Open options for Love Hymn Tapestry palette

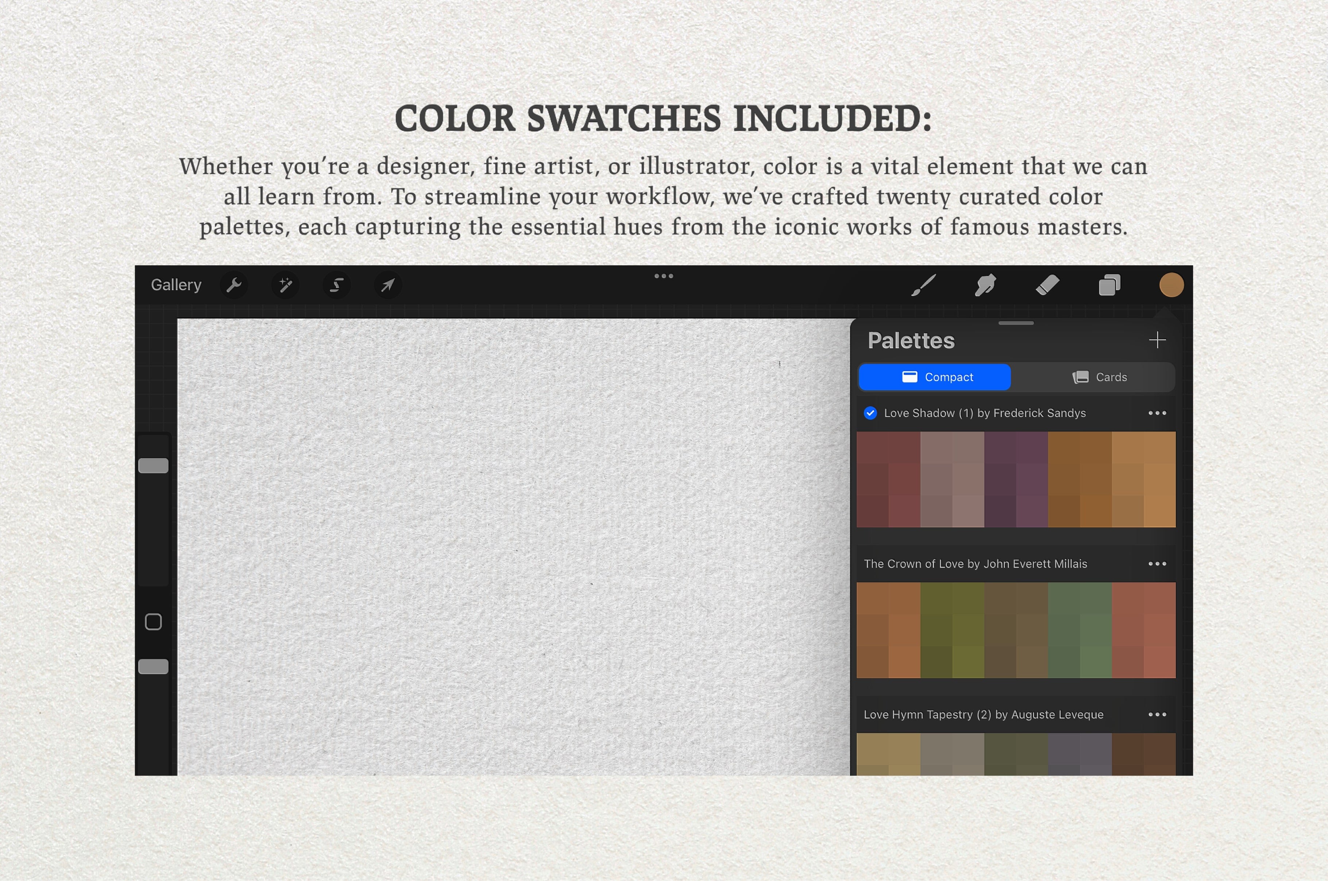pos(1157,714)
